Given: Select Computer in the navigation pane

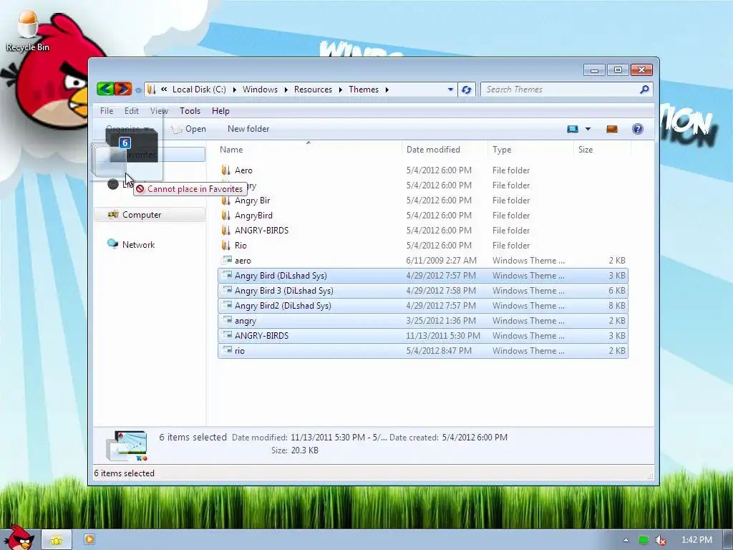Looking at the screenshot, I should pos(149,215).
